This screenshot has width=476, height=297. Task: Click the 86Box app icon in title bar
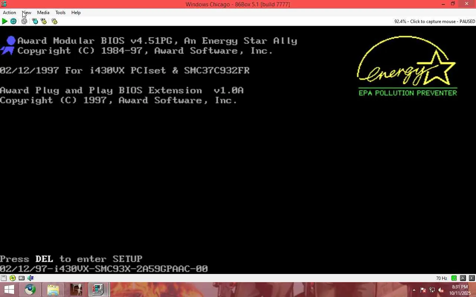click(x=4, y=4)
